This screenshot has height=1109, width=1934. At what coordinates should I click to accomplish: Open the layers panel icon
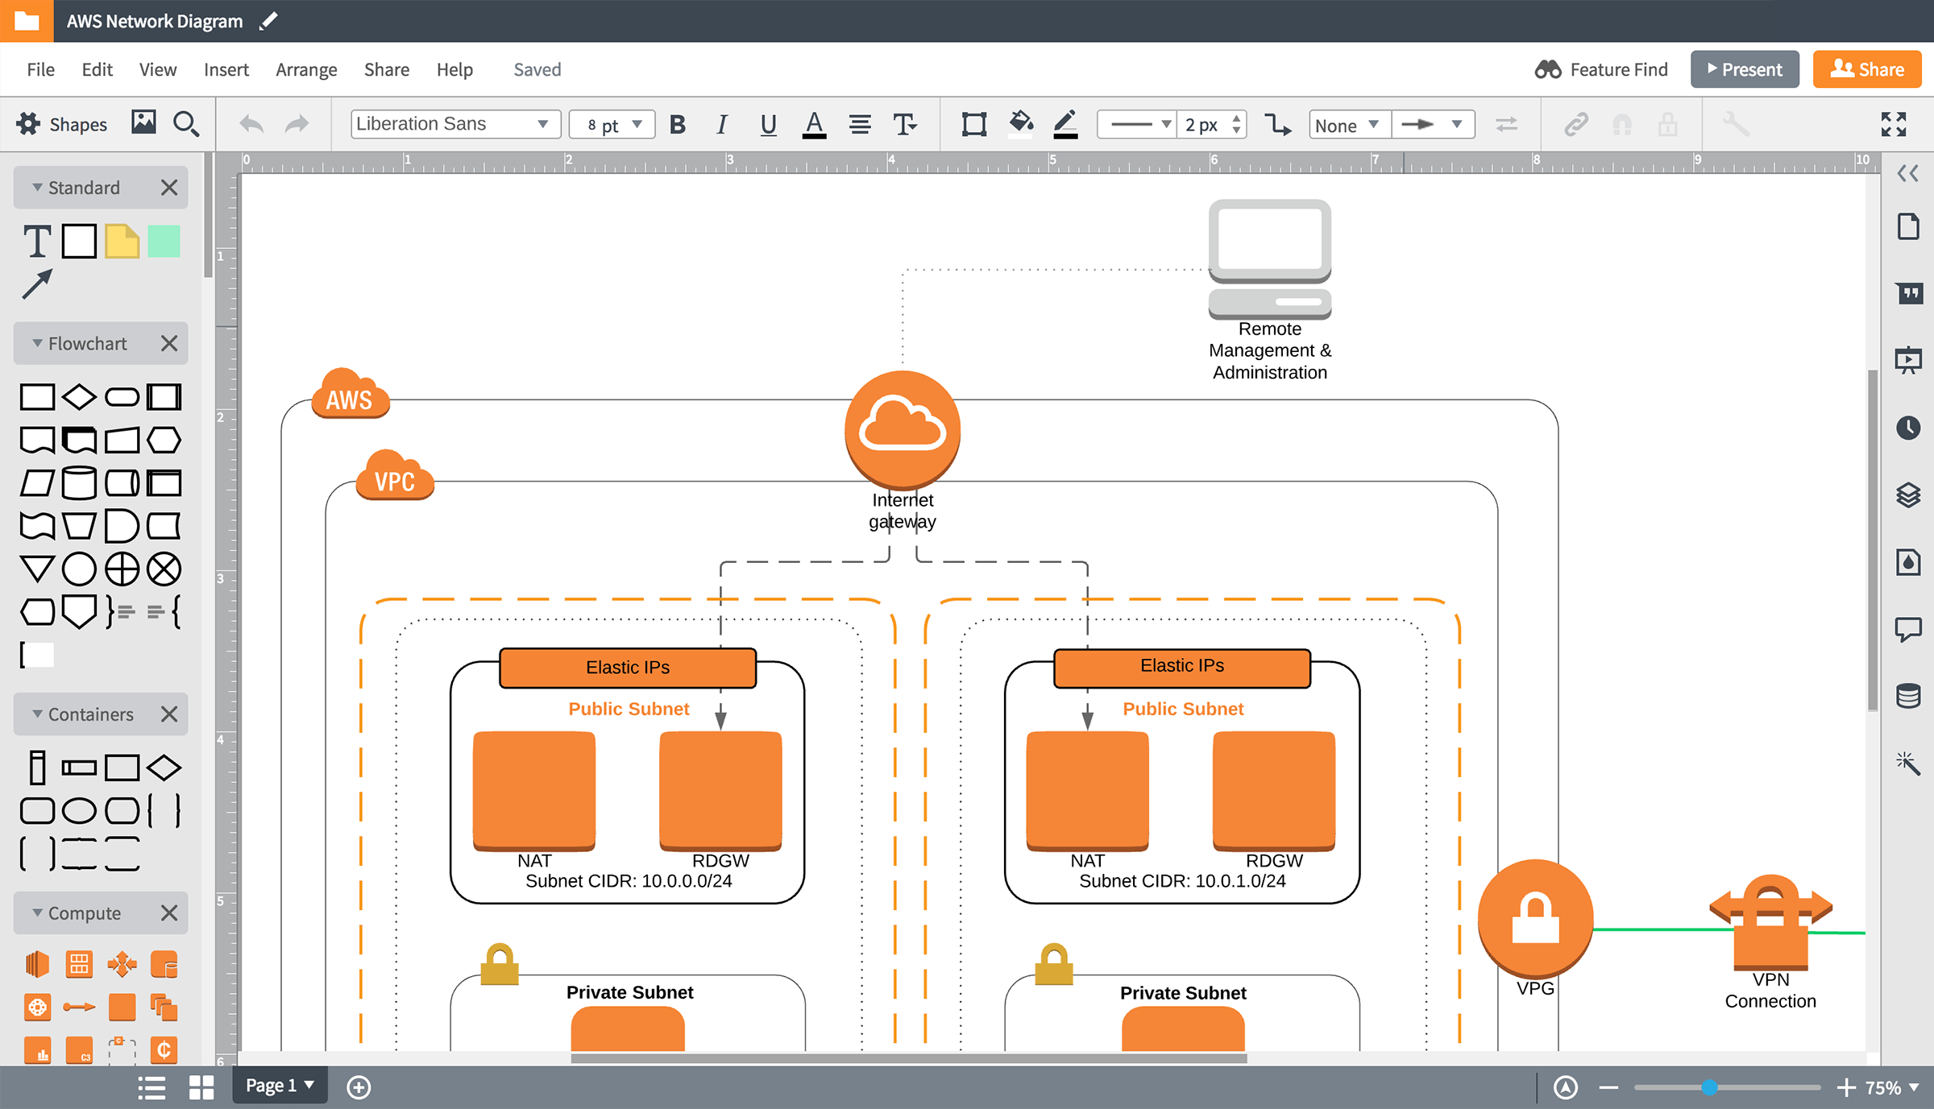(x=1908, y=494)
